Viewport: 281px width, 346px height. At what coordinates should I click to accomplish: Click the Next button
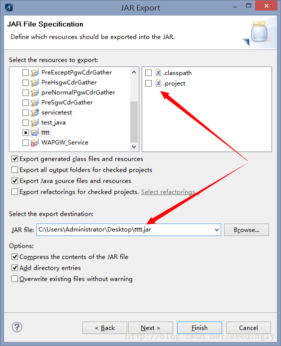pyautogui.click(x=151, y=327)
